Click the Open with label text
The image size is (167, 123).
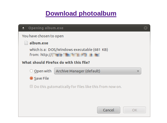[x=43, y=71]
